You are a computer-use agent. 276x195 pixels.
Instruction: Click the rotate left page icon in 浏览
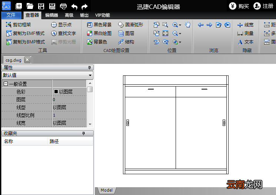218,25
